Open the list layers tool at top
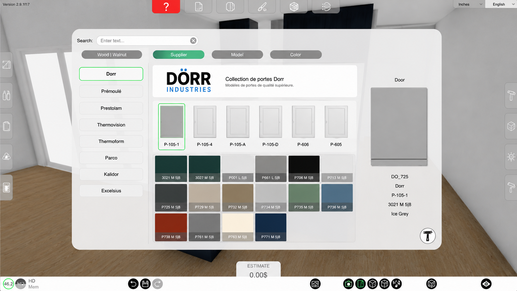 coord(326,6)
